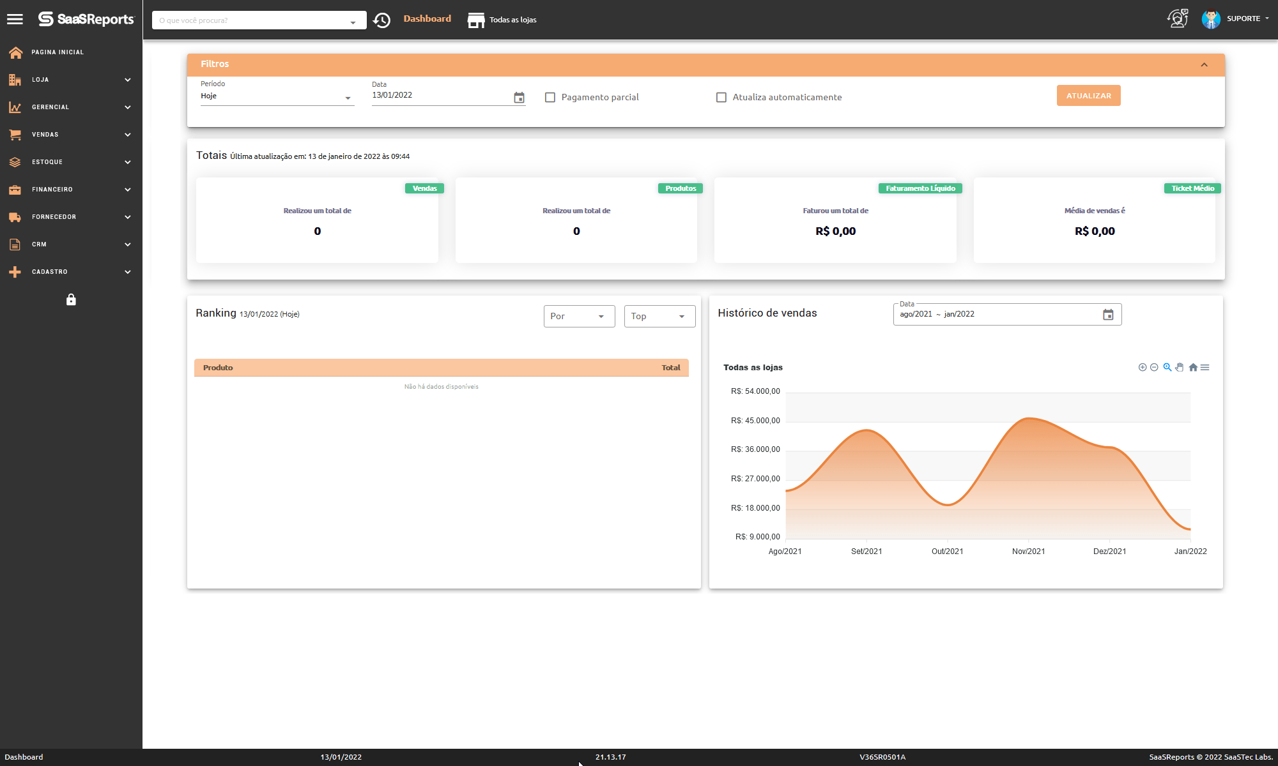
Task: Click the chart zoom in icon
Action: pyautogui.click(x=1143, y=367)
